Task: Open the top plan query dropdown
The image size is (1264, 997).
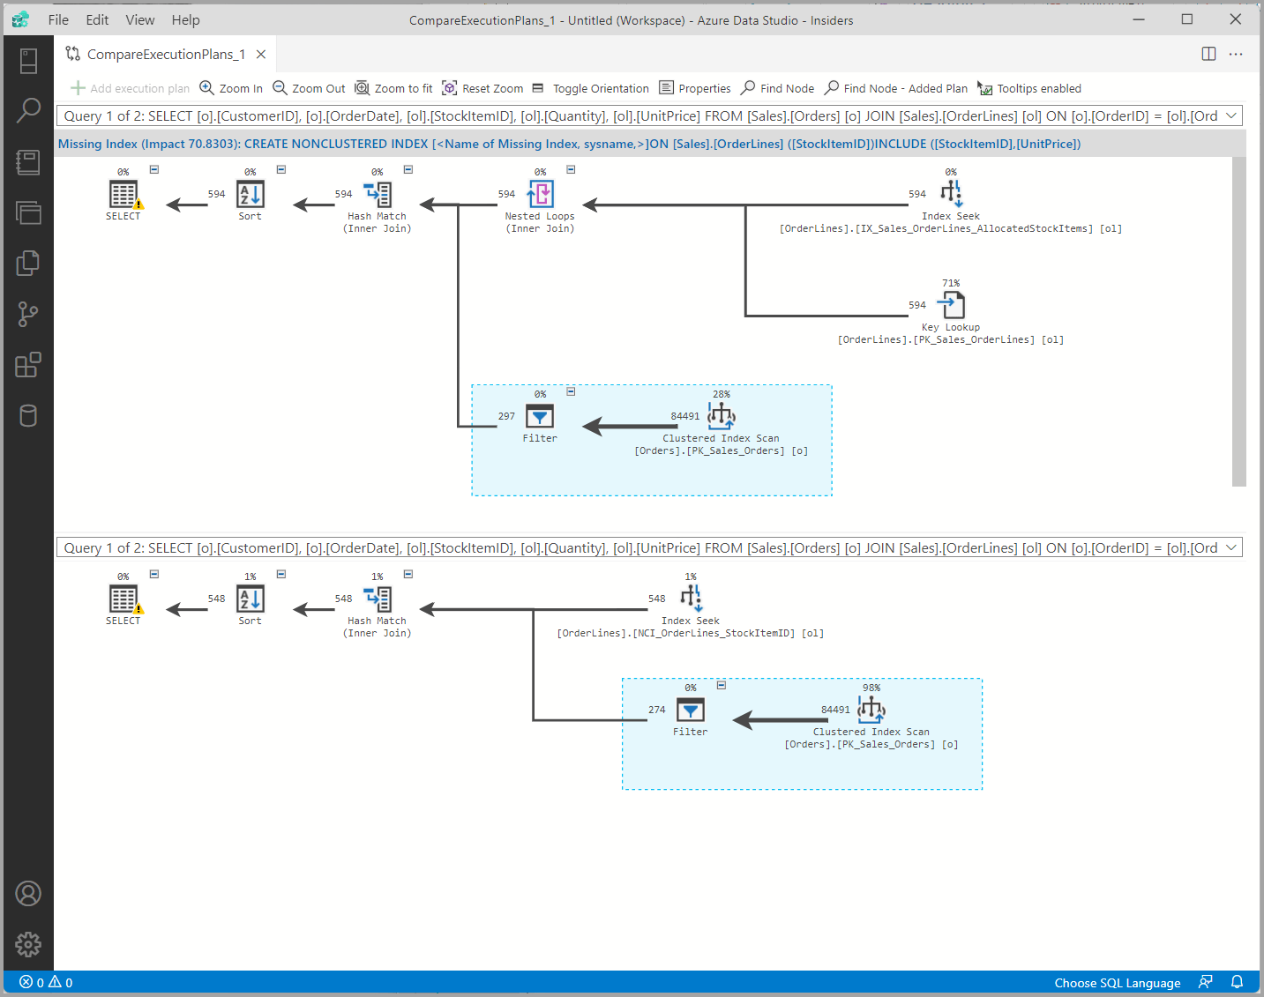Action: click(x=649, y=115)
